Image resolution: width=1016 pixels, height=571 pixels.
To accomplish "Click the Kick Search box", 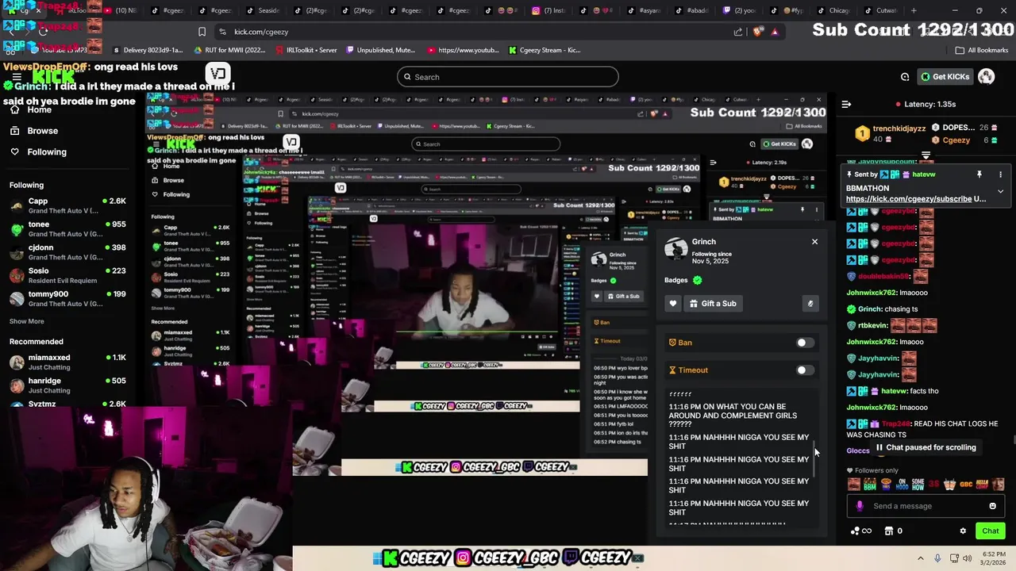I will 508,77.
